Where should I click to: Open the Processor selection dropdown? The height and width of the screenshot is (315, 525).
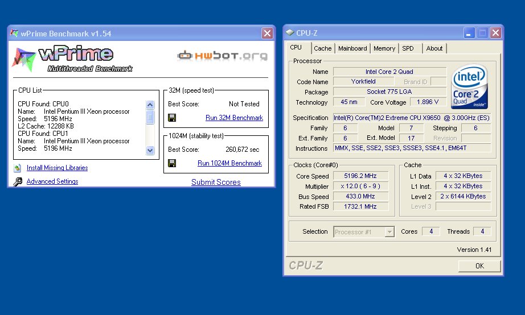(389, 232)
